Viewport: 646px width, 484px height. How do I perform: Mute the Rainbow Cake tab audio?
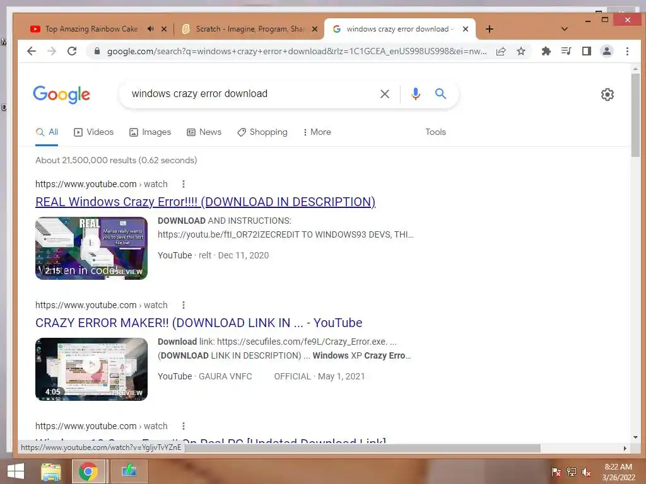click(x=151, y=29)
